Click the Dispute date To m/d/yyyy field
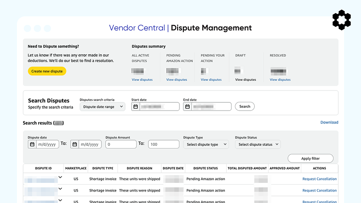Image resolution: width=361 pixels, height=203 pixels. [90, 144]
